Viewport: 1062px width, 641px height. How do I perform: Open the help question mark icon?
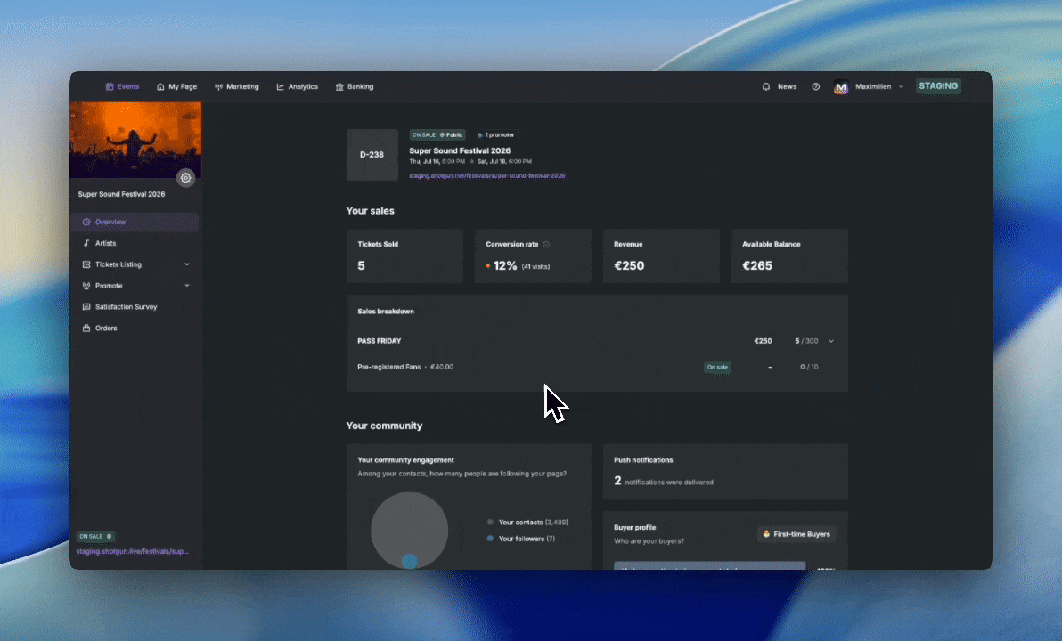coord(815,86)
